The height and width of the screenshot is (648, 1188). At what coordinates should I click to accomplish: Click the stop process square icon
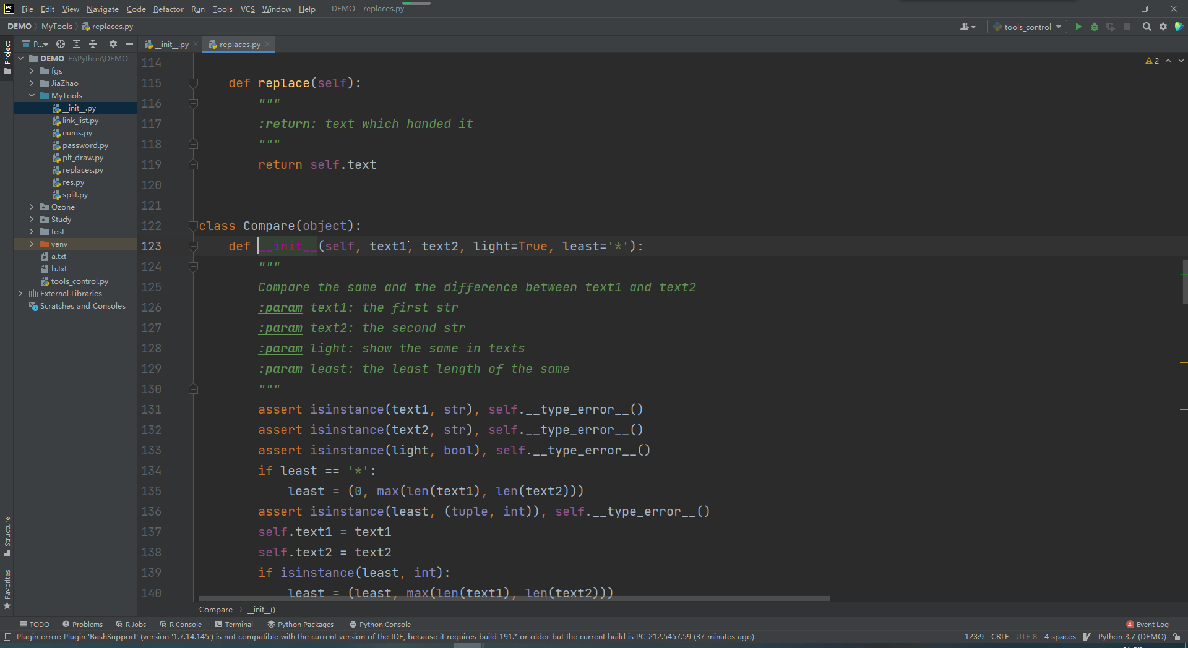point(1127,27)
